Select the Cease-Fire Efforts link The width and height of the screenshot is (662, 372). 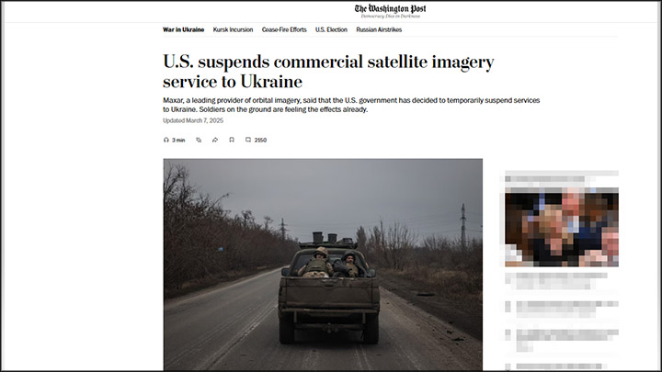point(284,30)
